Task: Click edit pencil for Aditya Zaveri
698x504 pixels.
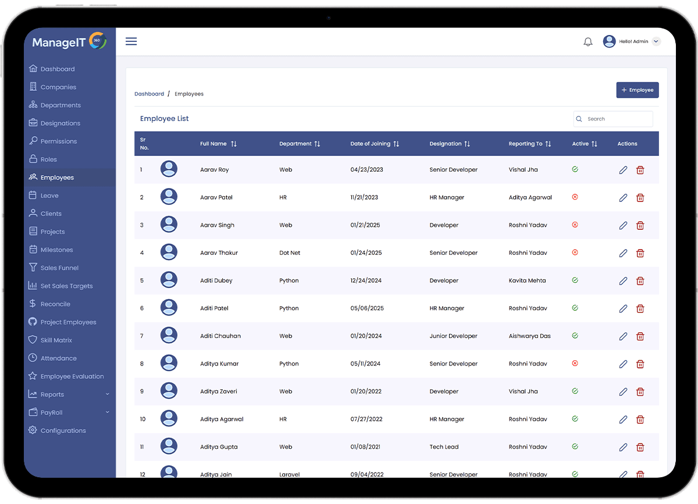Action: click(623, 392)
